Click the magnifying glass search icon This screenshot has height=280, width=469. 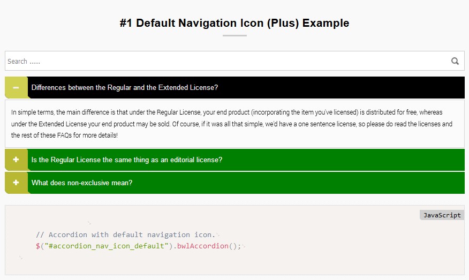(455, 61)
